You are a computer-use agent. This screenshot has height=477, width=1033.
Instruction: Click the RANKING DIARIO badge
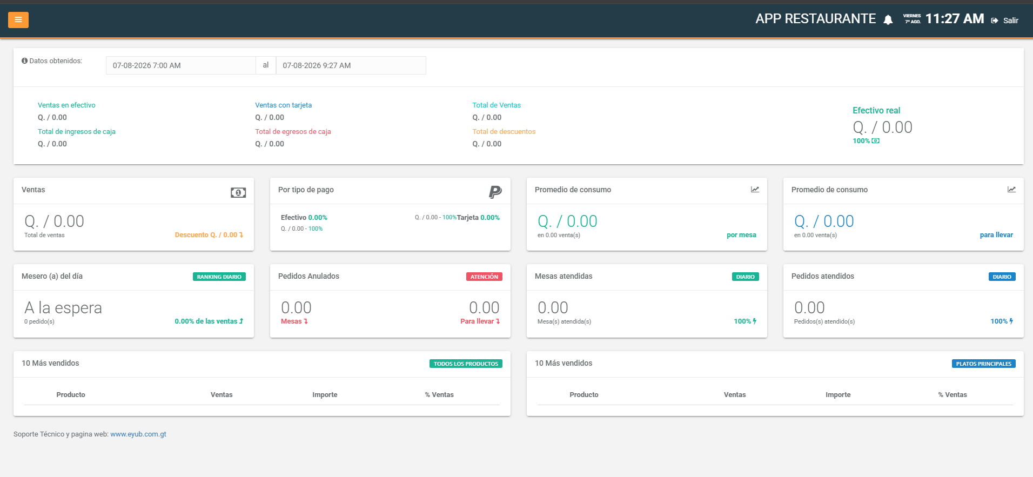pyautogui.click(x=219, y=277)
